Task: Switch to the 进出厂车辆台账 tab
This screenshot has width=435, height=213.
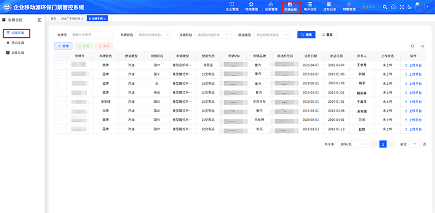Action: (x=70, y=19)
